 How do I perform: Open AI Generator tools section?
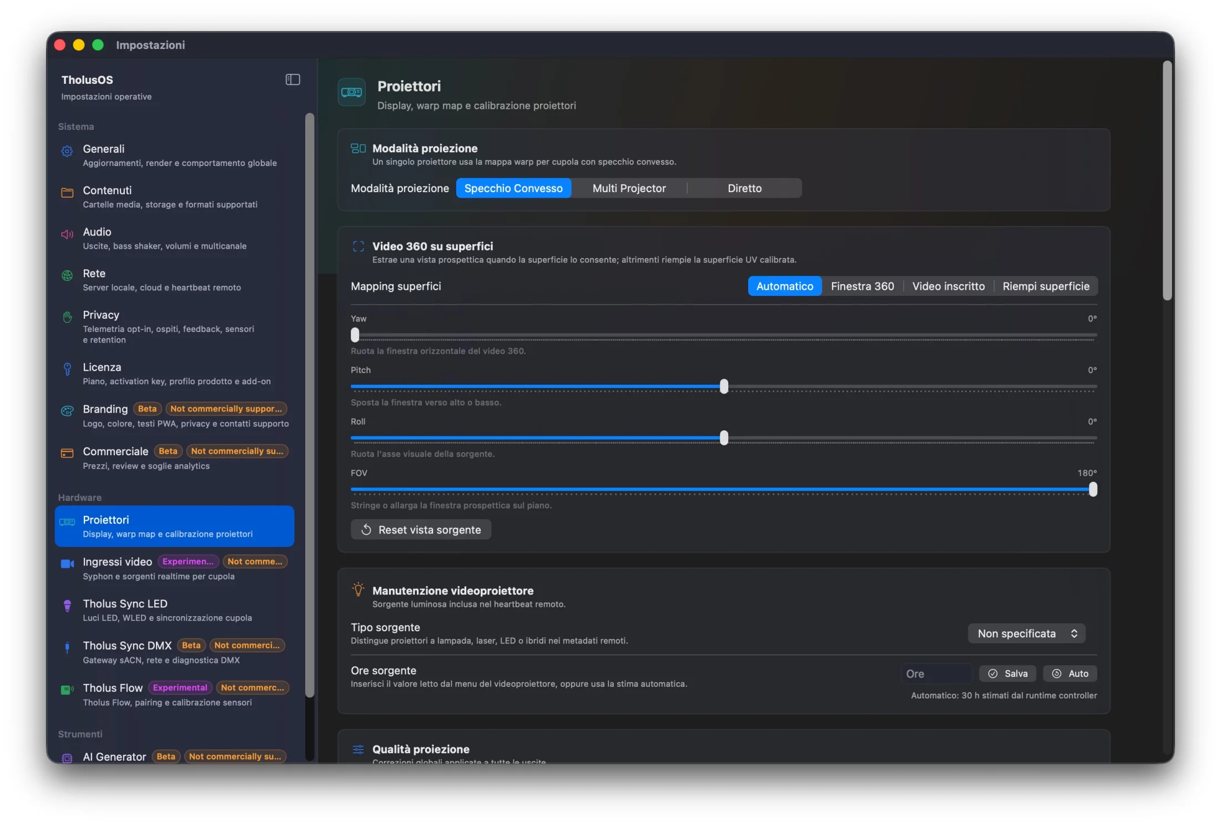(x=174, y=756)
